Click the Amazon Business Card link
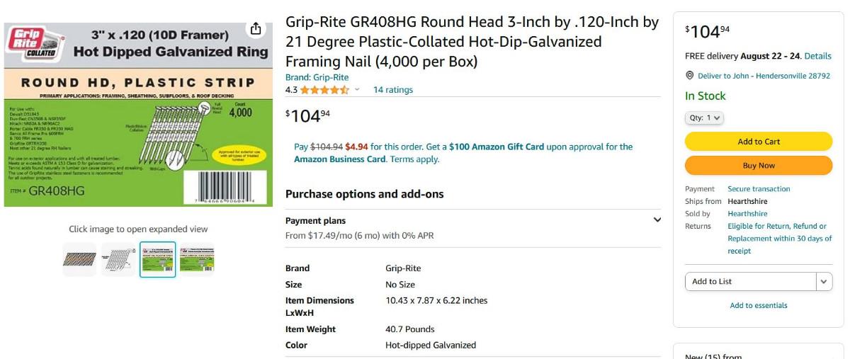This screenshot has width=850, height=359. tap(339, 159)
